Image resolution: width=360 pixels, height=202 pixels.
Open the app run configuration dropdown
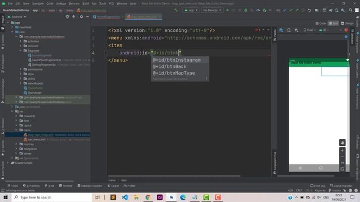tap(191, 10)
